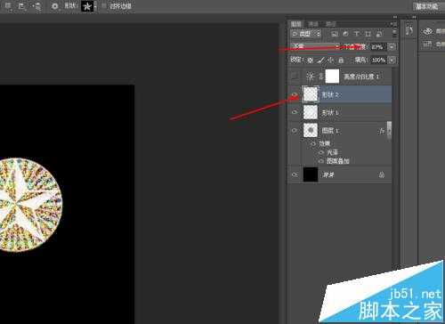Click the white mask thumbnail of adjustment layer
This screenshot has height=324, width=445.
point(332,77)
